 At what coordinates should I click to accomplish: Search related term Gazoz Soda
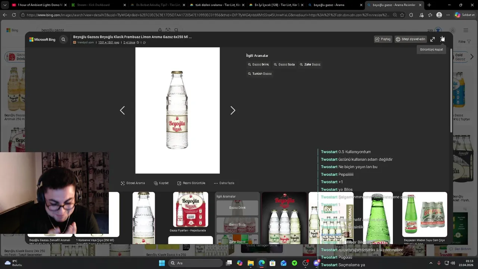tap(284, 65)
